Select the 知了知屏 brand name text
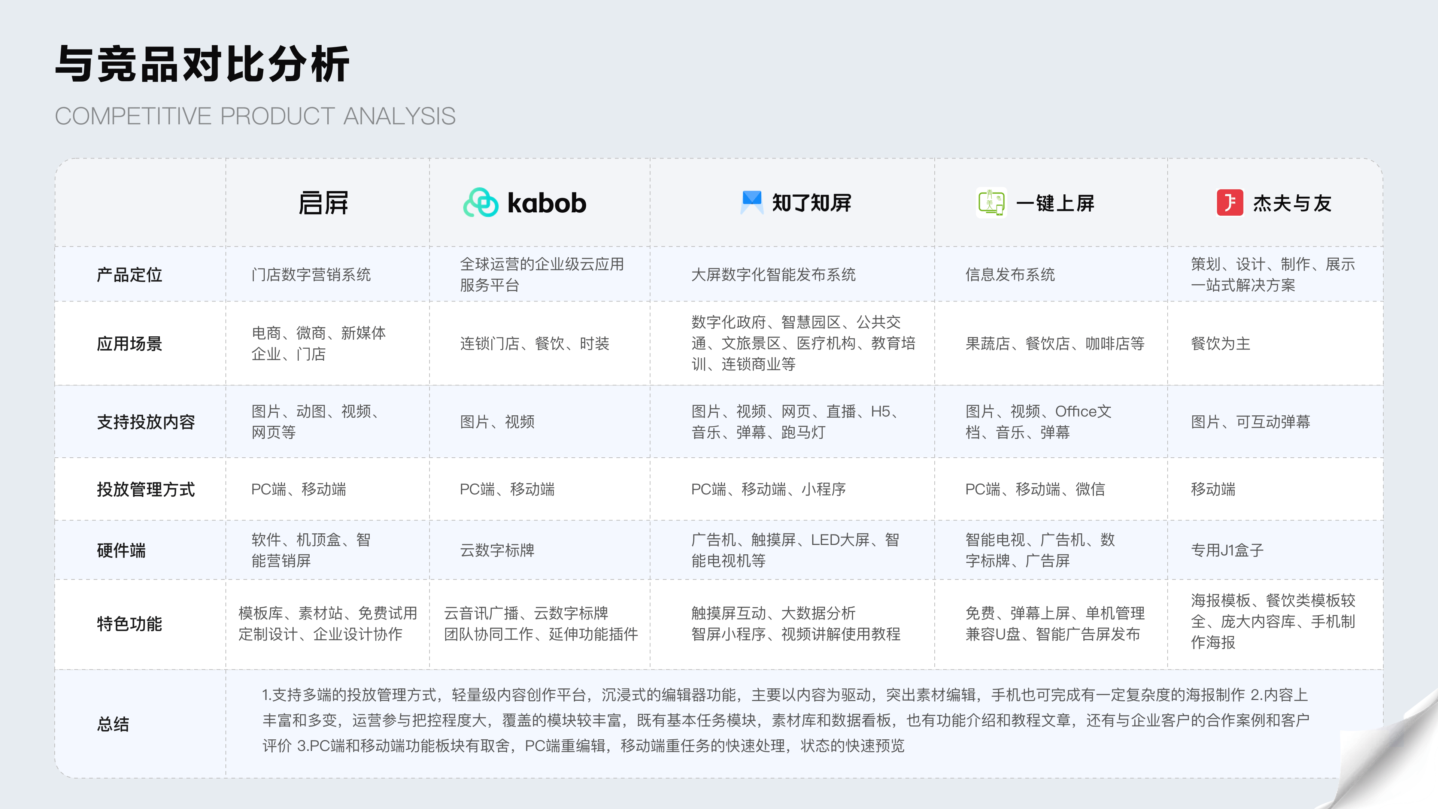Image resolution: width=1438 pixels, height=809 pixels. 811,203
